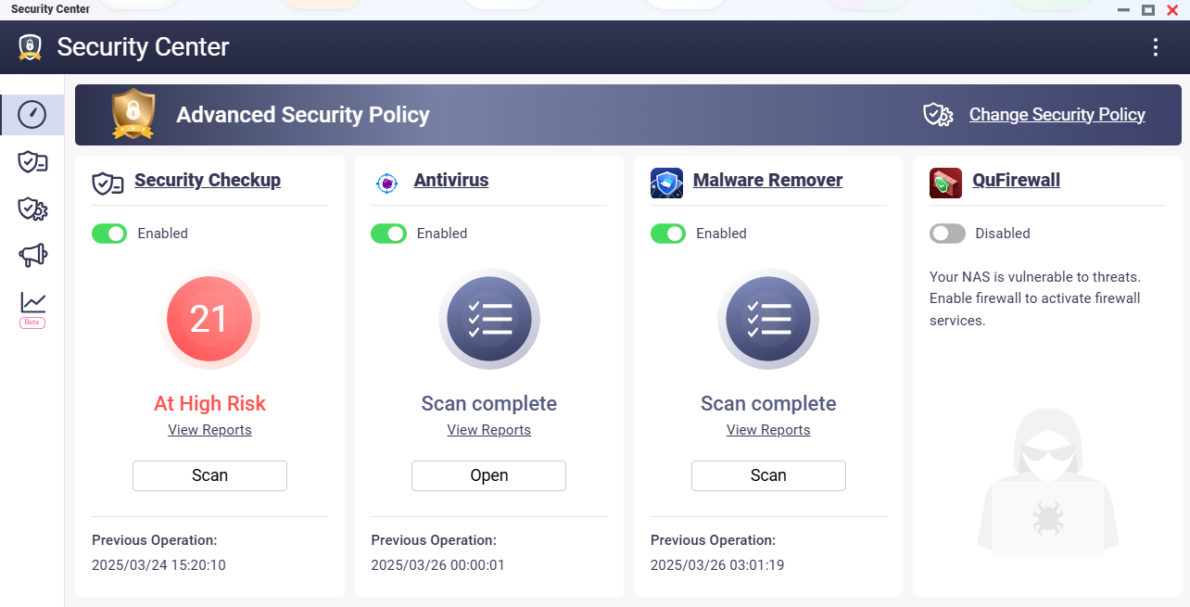Click the Security Center logo in header

(x=31, y=47)
